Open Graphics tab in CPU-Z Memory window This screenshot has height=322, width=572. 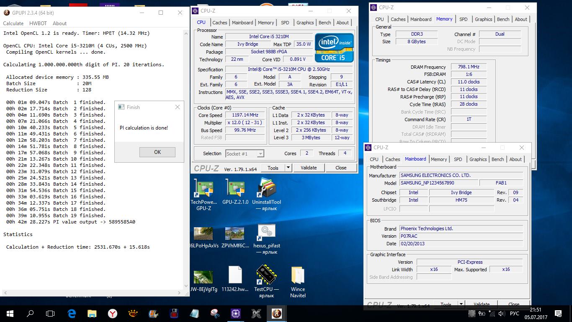click(483, 19)
